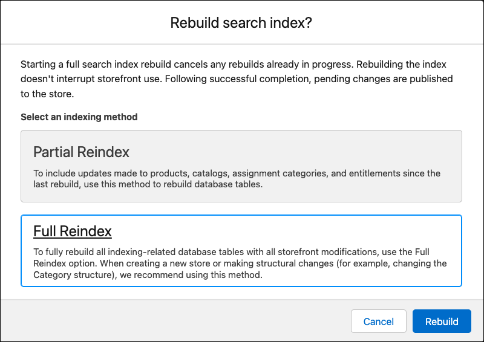Click the 'Rebuild search index?' dialog title
This screenshot has height=342, width=484.
click(x=241, y=22)
